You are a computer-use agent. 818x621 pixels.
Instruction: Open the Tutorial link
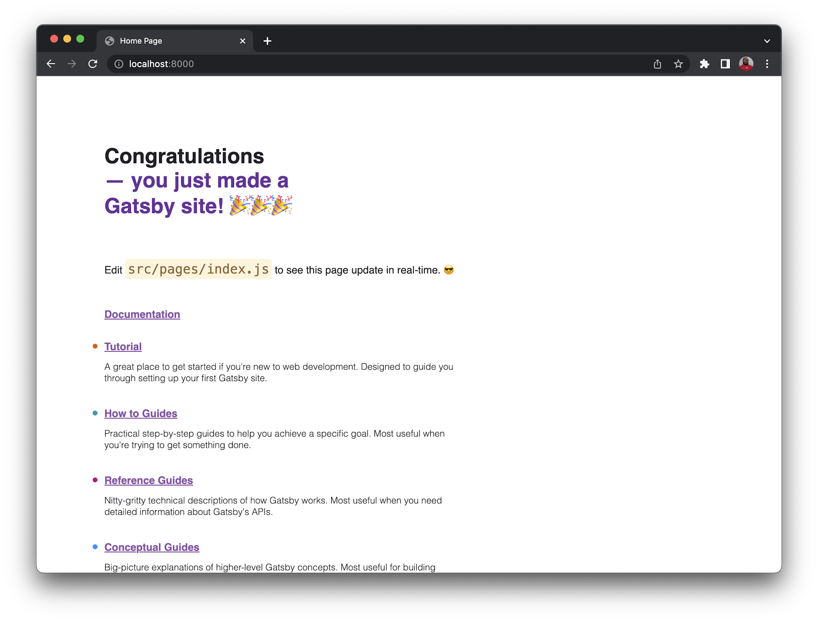[123, 346]
